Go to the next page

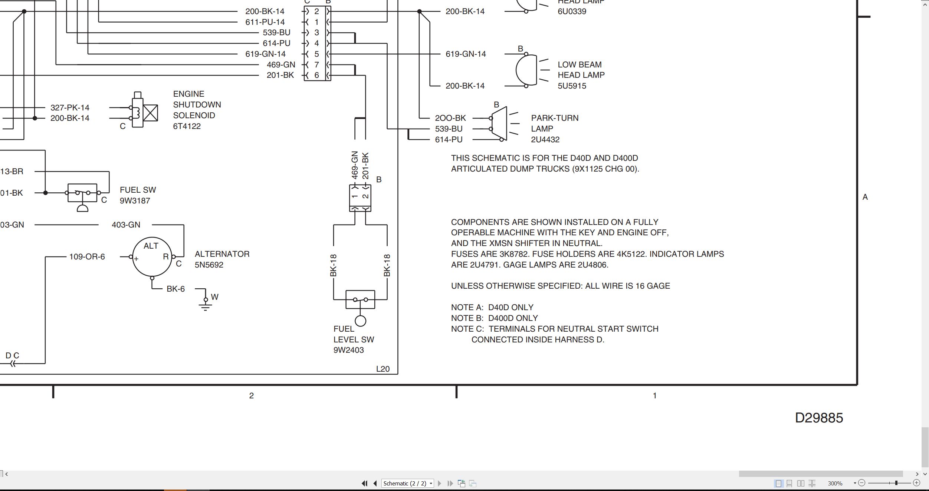click(440, 483)
